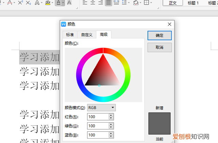
Task: Align text right
Action: [x=100, y=2]
